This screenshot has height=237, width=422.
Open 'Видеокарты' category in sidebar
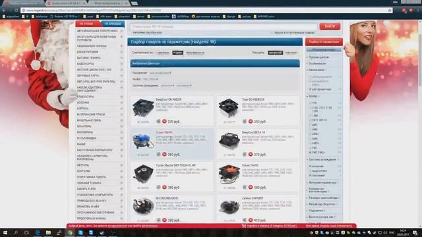click(x=86, y=64)
